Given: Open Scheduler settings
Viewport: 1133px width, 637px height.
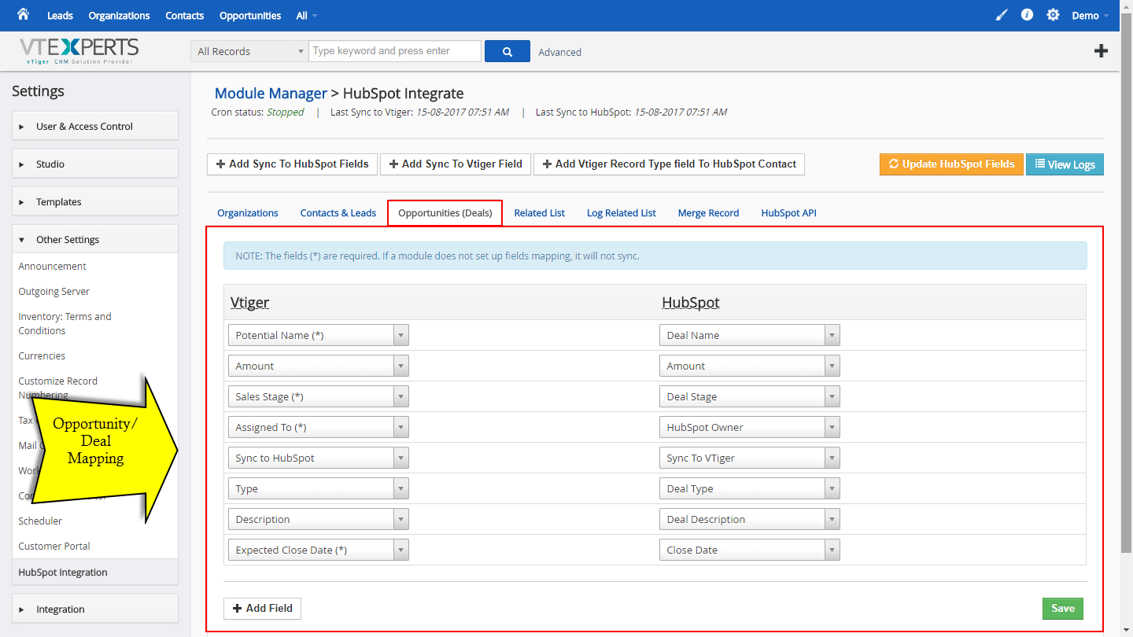Looking at the screenshot, I should 40,521.
